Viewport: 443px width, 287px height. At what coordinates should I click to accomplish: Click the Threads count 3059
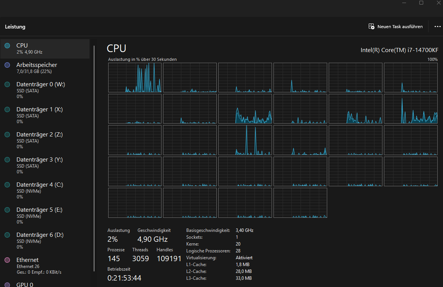pos(141,258)
